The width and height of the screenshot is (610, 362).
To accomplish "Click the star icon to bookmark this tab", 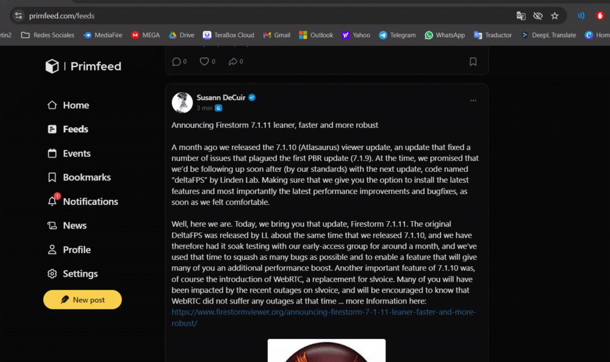I will click(x=554, y=16).
